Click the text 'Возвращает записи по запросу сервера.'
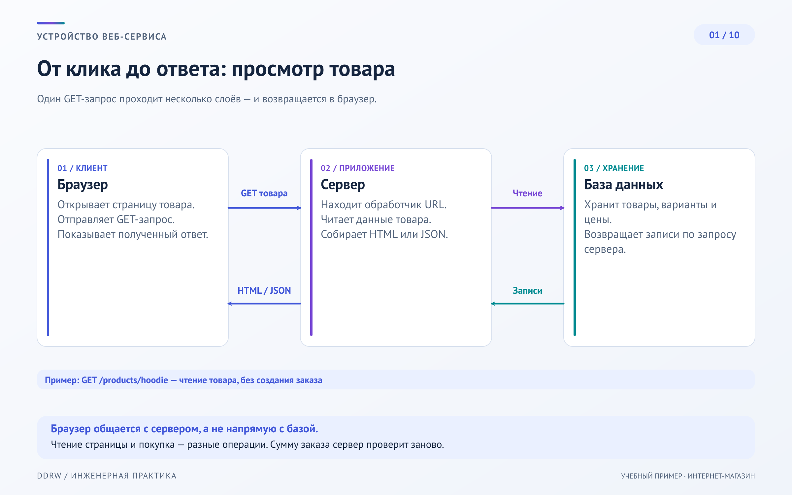 [660, 242]
